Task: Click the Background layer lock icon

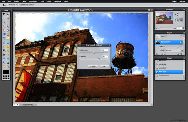Action: [x=181, y=42]
